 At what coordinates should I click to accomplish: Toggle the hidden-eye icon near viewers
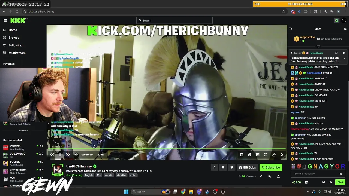[270, 176]
